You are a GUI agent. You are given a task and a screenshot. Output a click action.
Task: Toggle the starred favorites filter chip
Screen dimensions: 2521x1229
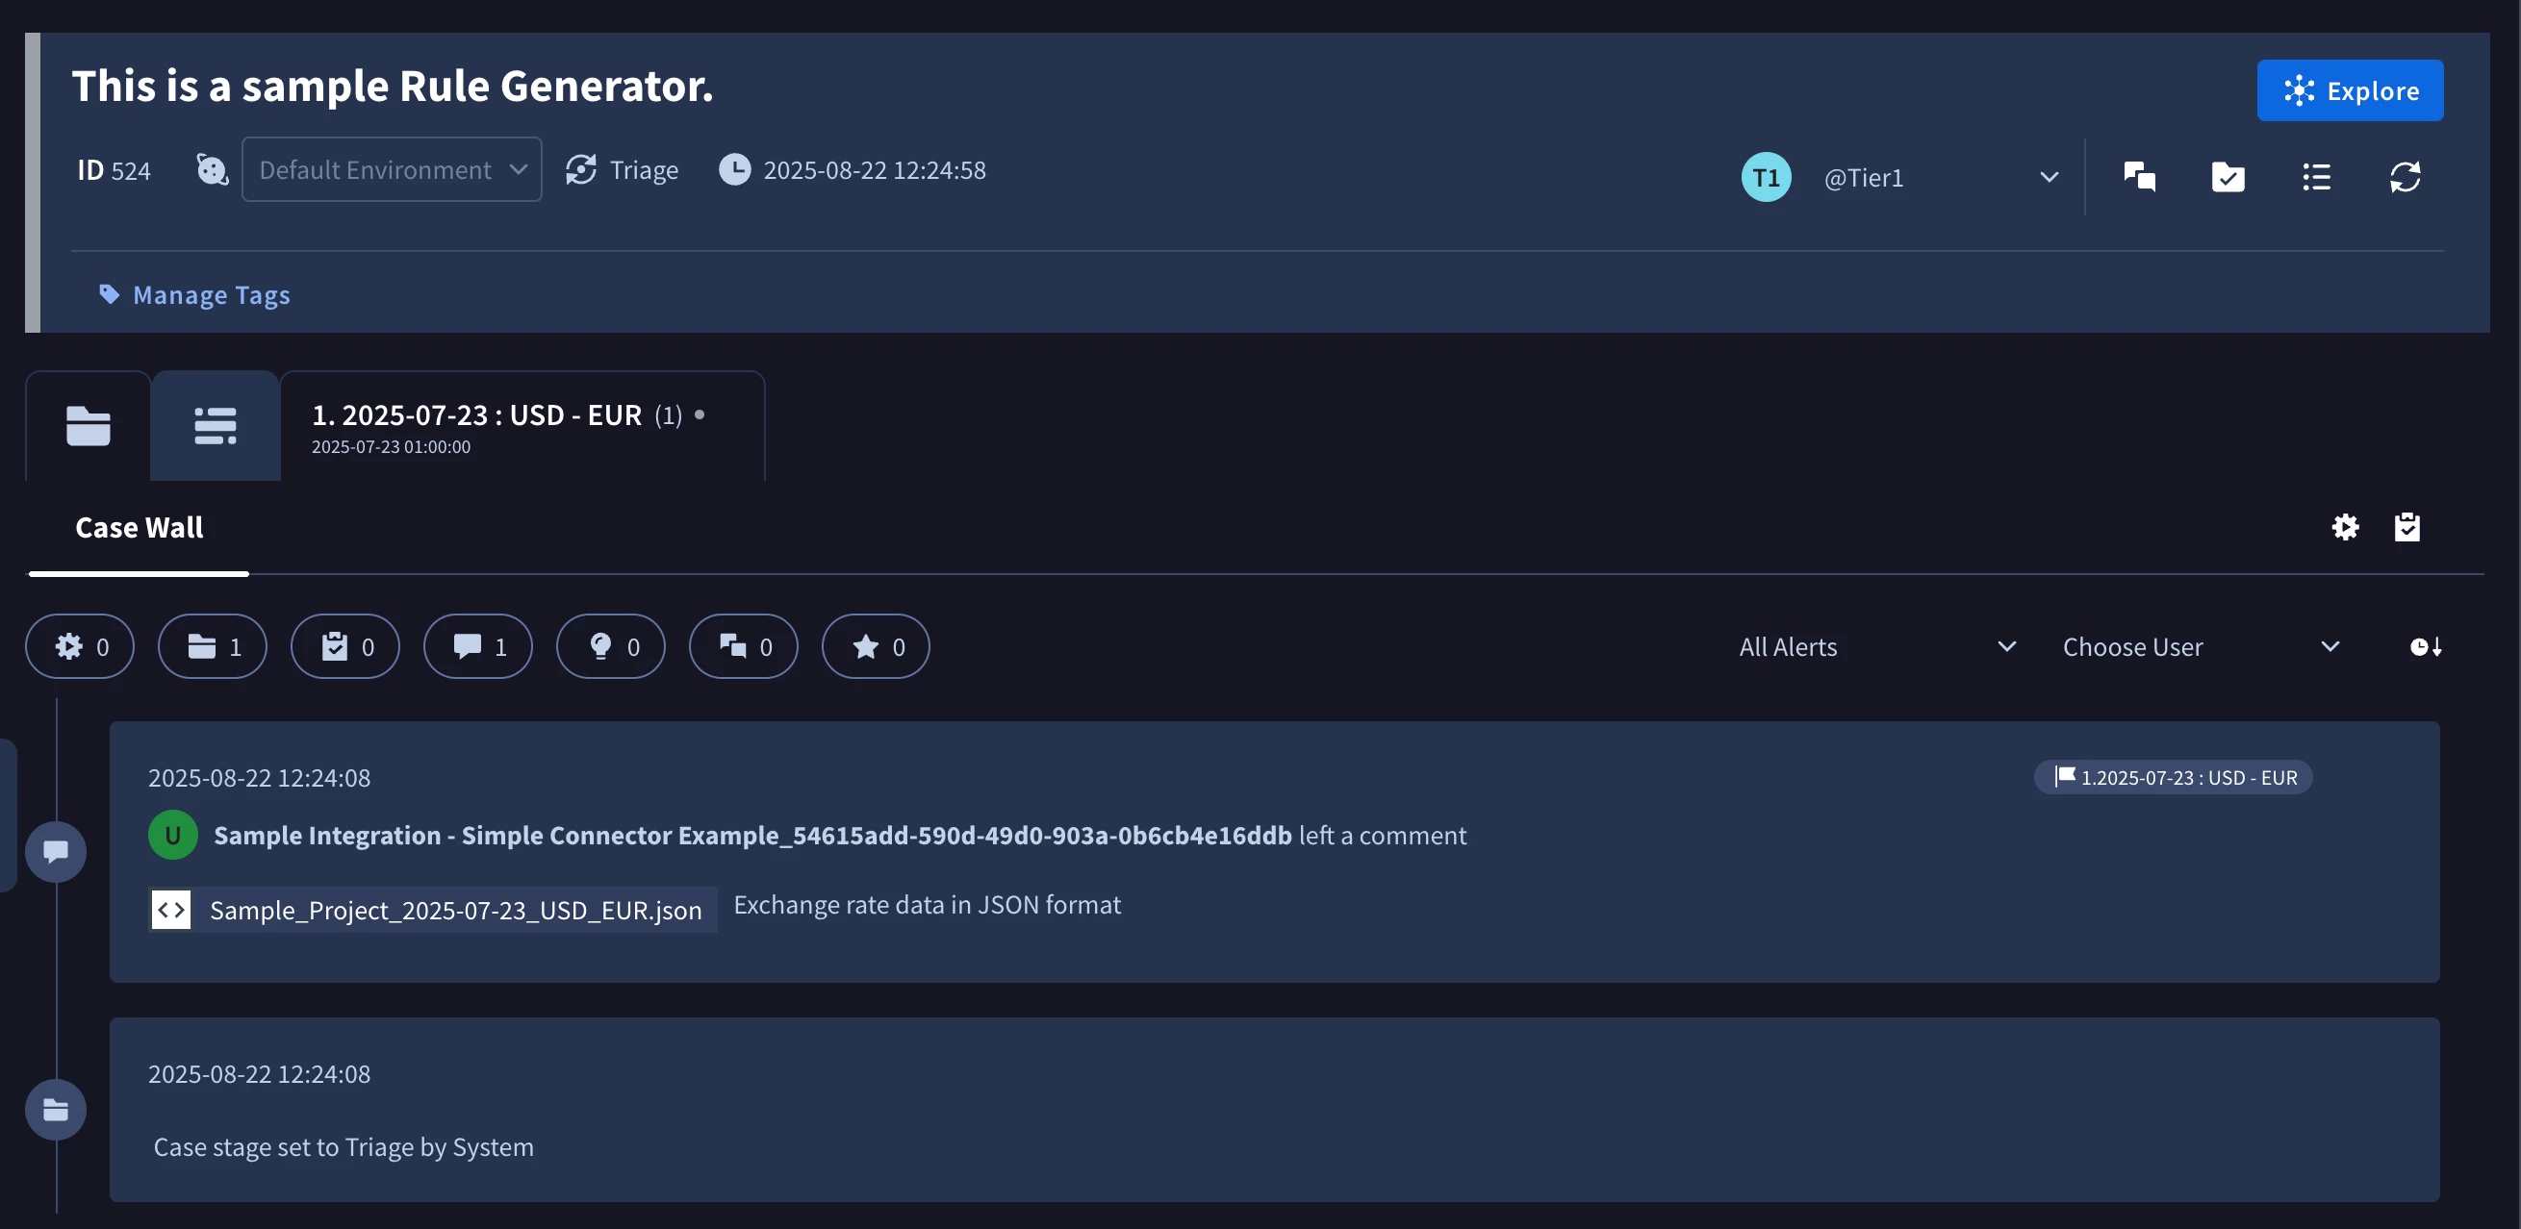(876, 646)
